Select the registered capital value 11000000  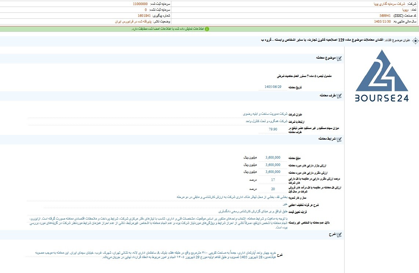point(140,4)
